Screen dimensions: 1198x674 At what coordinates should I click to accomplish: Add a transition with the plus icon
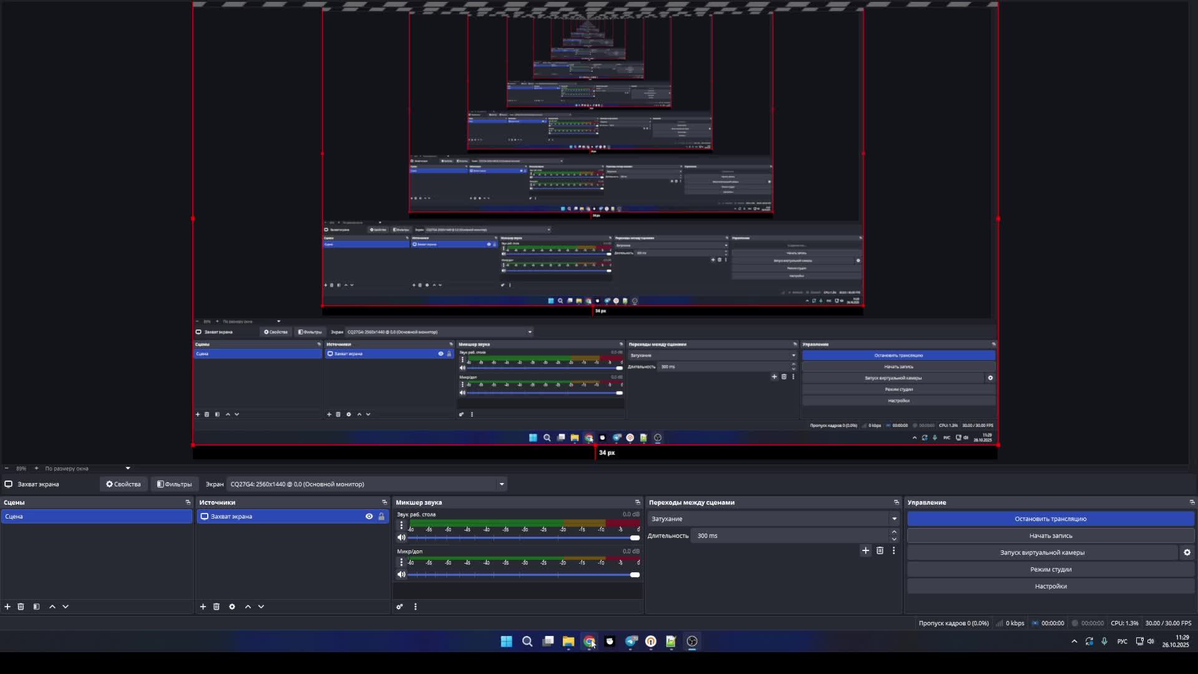click(x=865, y=550)
